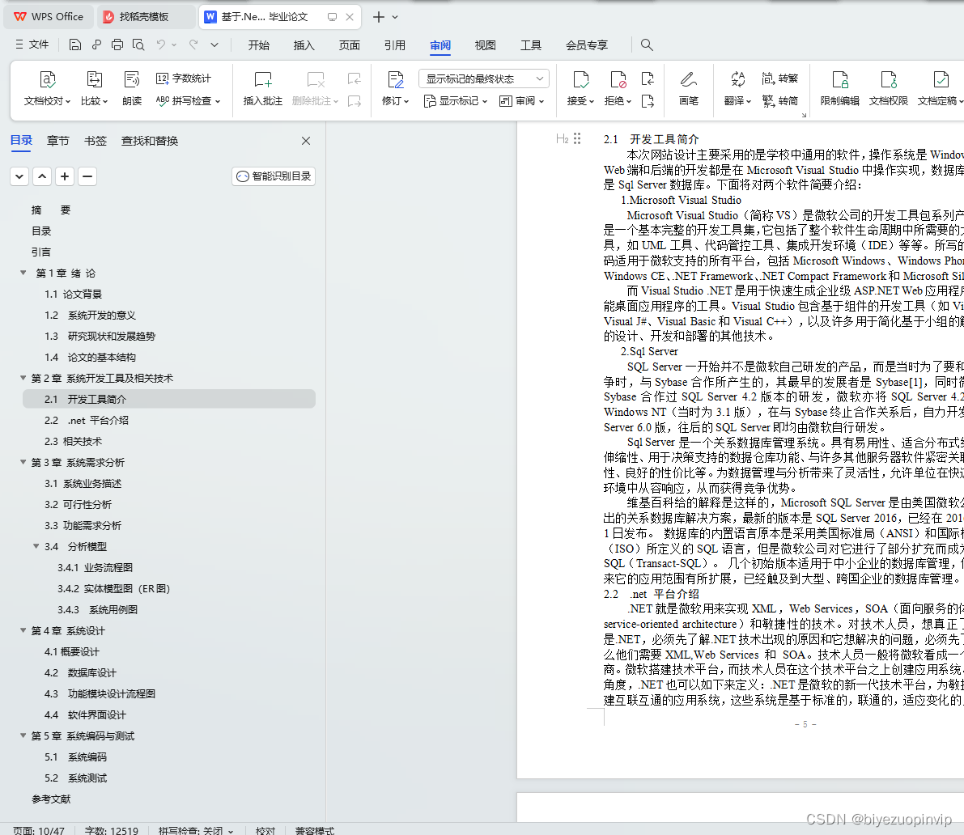Collapse 第3章 系统需求分析 in the outline
Image resolution: width=964 pixels, height=835 pixels.
coord(23,462)
